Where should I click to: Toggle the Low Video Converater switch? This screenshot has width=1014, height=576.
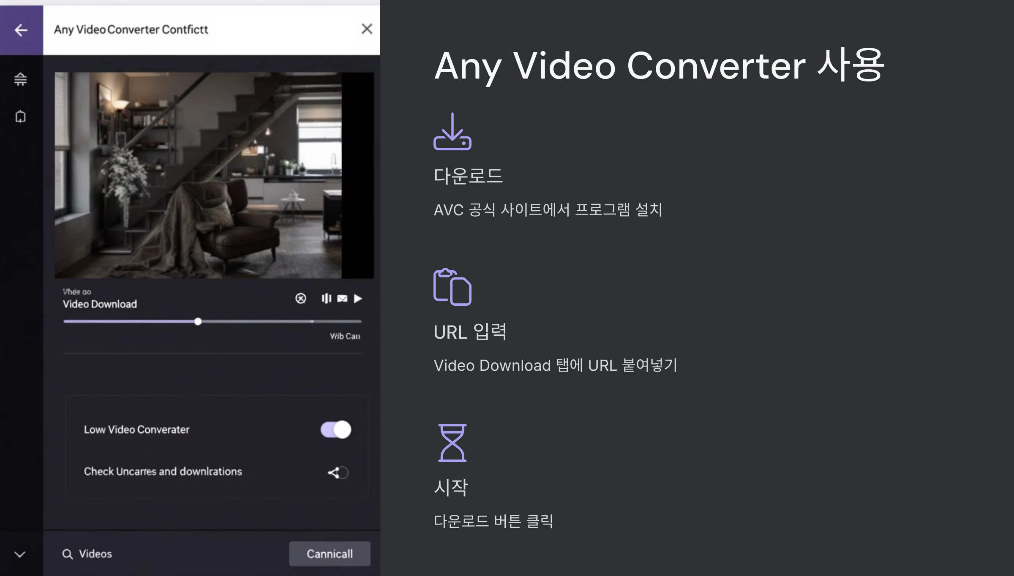[x=334, y=429]
